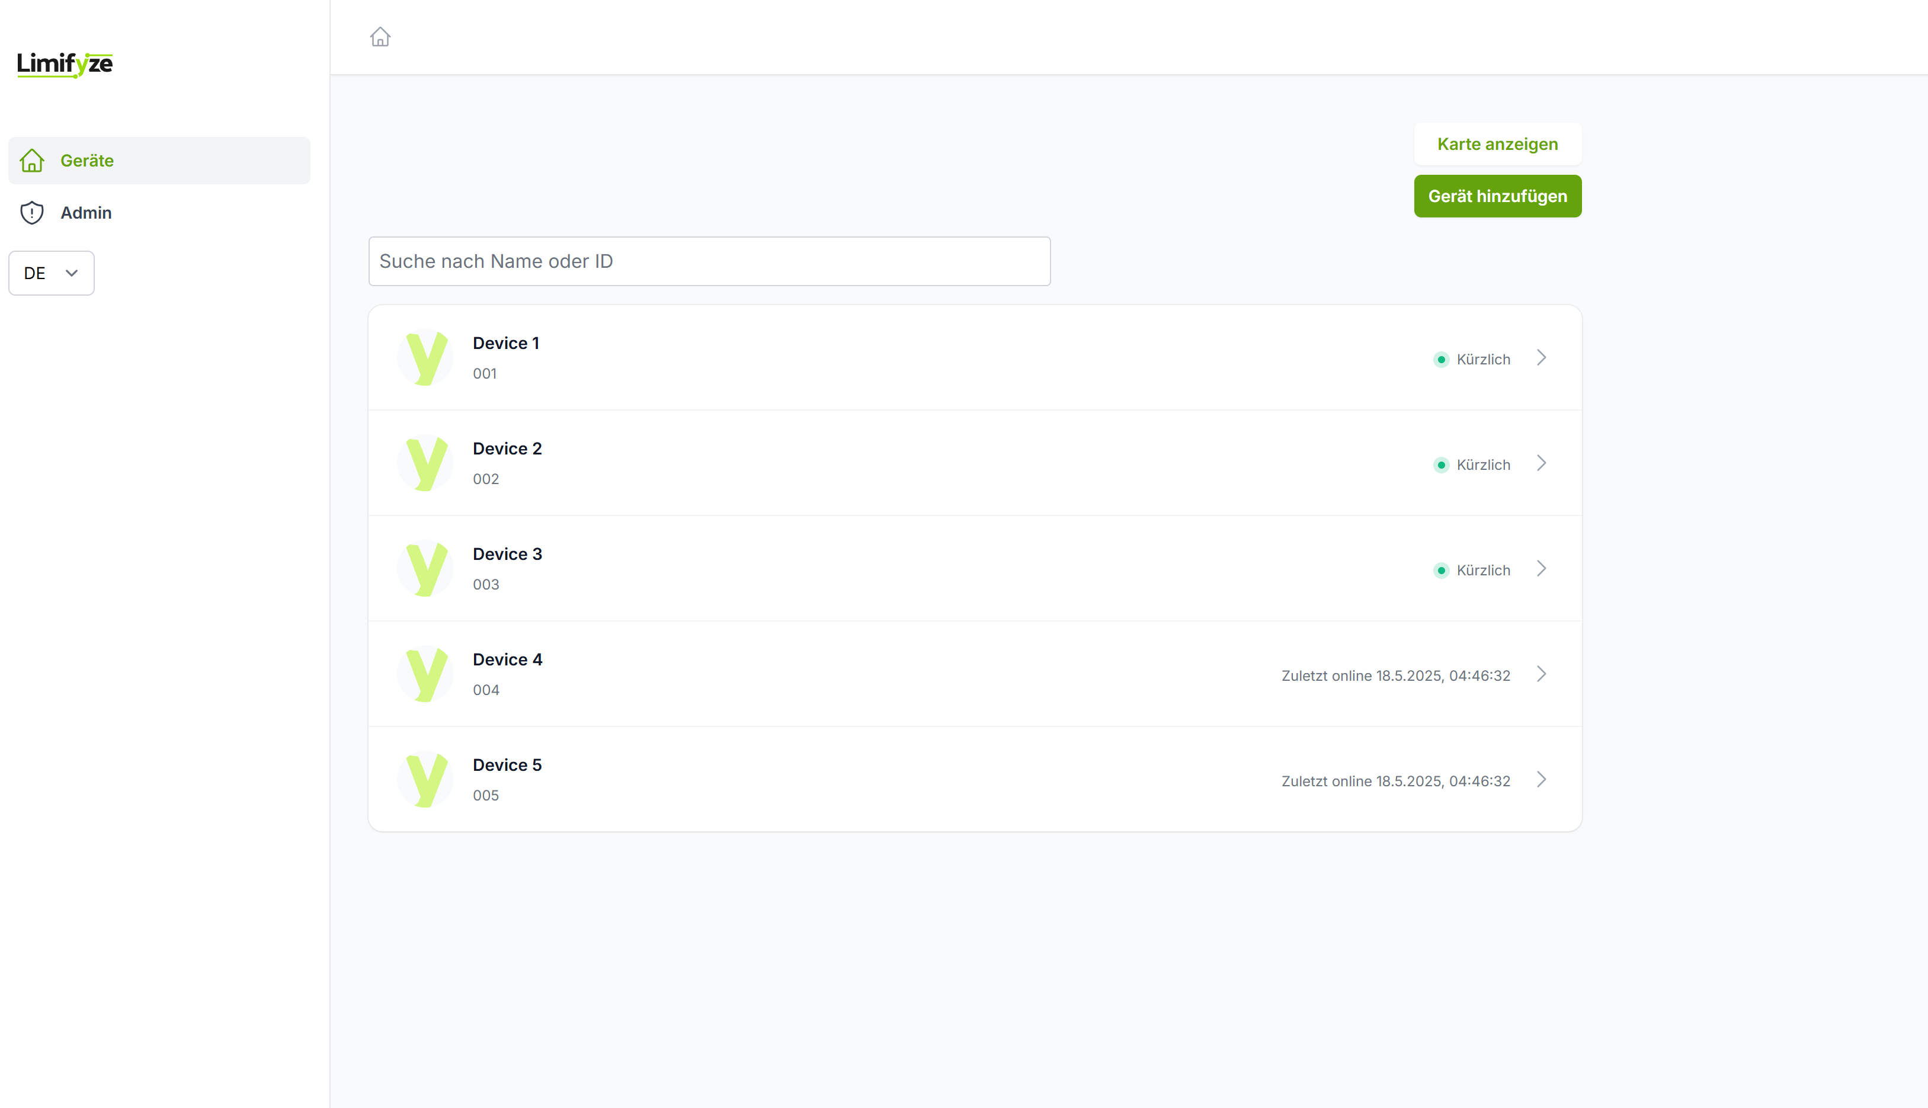Click the Geräte house icon in sidebar

tap(32, 161)
